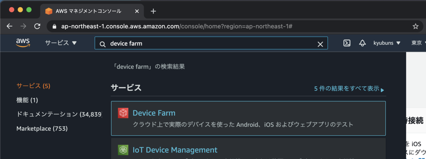Click the AWS logo home icon
426x159 pixels.
click(x=23, y=43)
